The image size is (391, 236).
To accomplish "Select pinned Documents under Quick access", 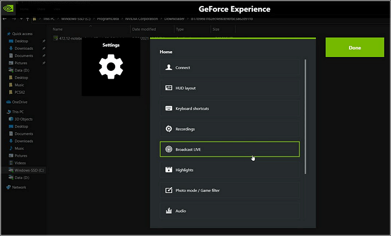I will point(23,56).
